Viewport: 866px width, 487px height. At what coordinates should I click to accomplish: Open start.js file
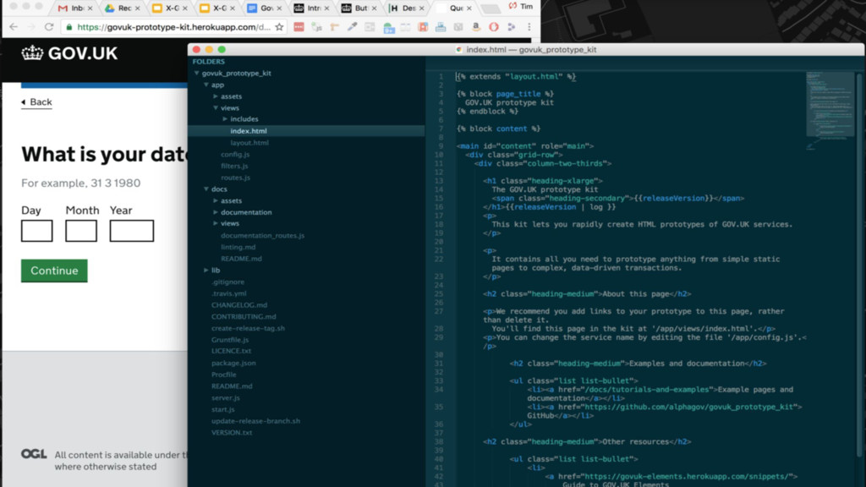coord(223,409)
